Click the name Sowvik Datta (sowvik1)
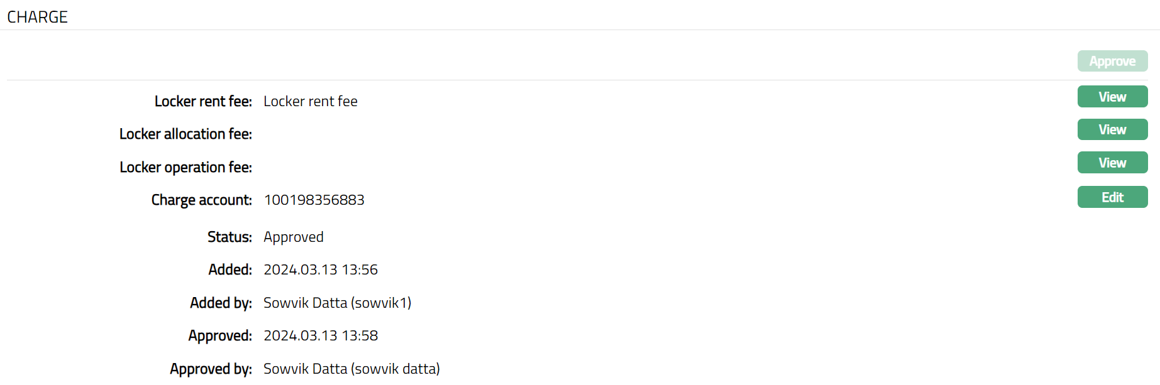This screenshot has height=385, width=1160. (338, 303)
